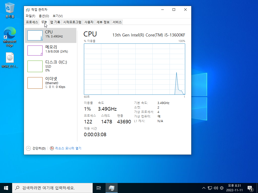
Task: Switch to the 시작프로그램 tab
Action: tap(72, 22)
